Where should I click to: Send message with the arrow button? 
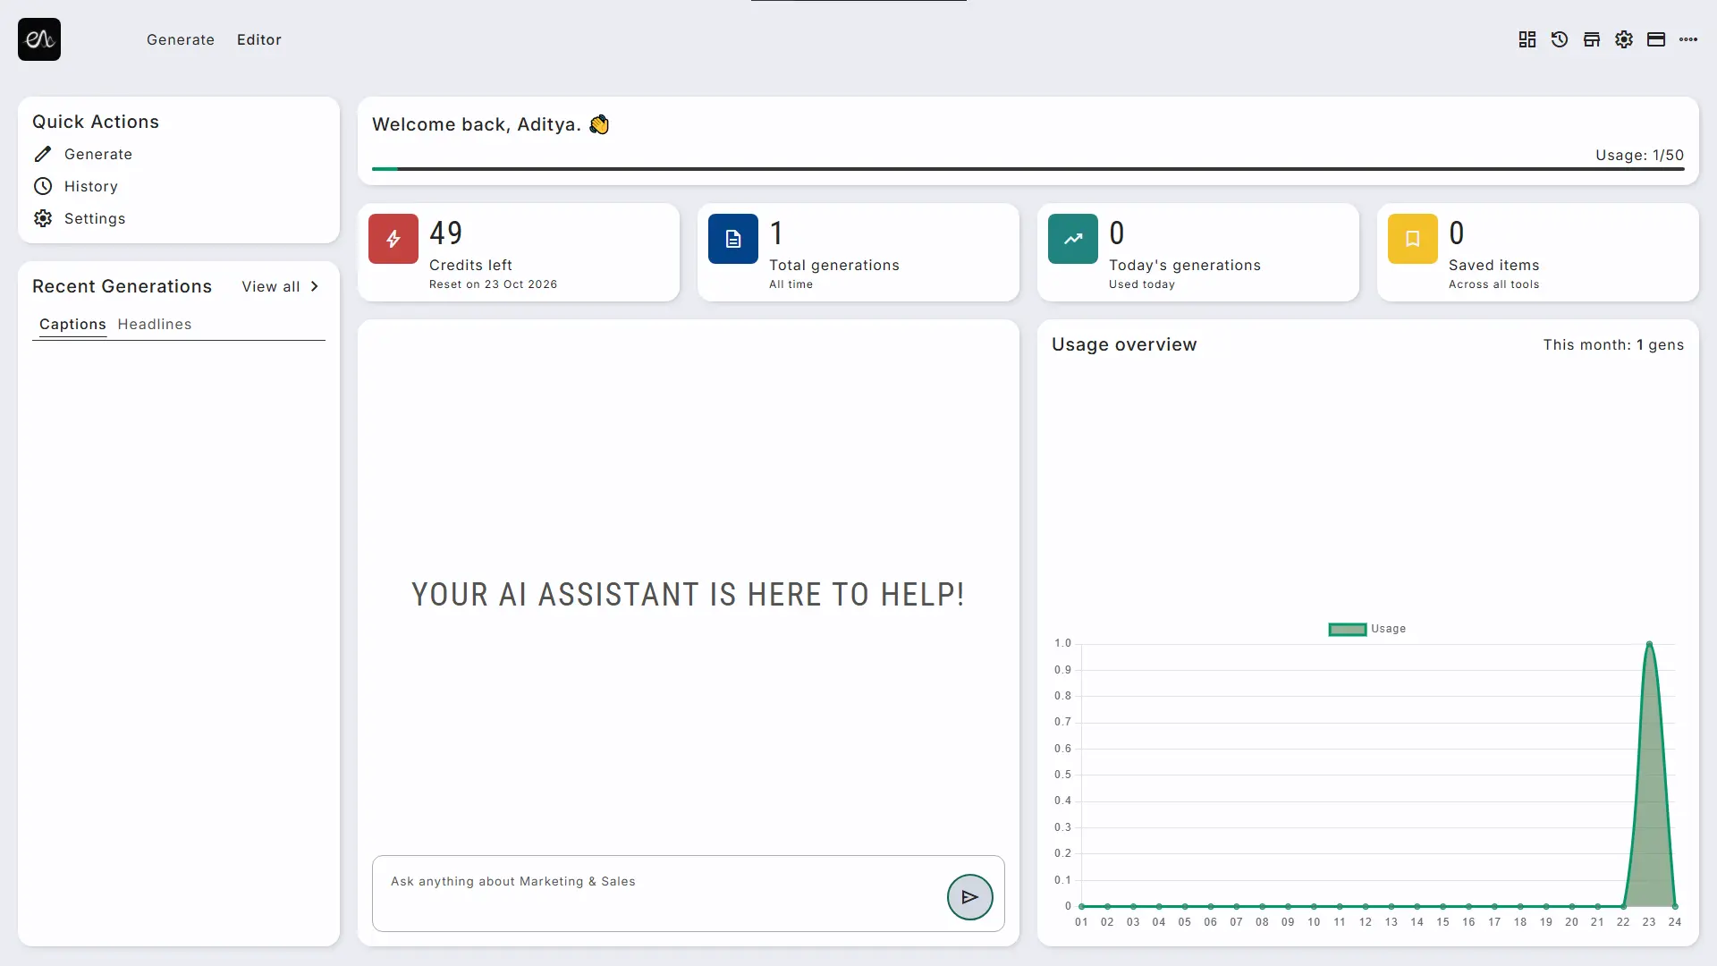970,897
